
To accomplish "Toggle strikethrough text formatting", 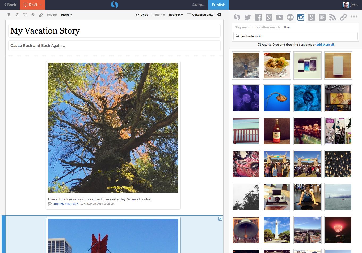I will click(33, 15).
